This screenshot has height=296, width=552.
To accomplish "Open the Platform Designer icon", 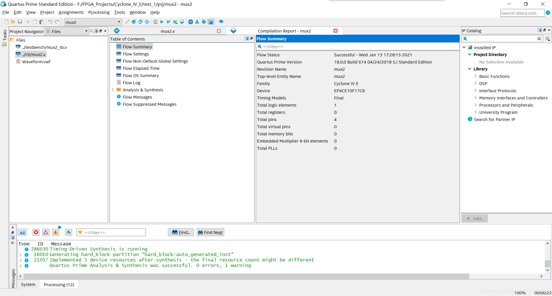I will click(211, 22).
